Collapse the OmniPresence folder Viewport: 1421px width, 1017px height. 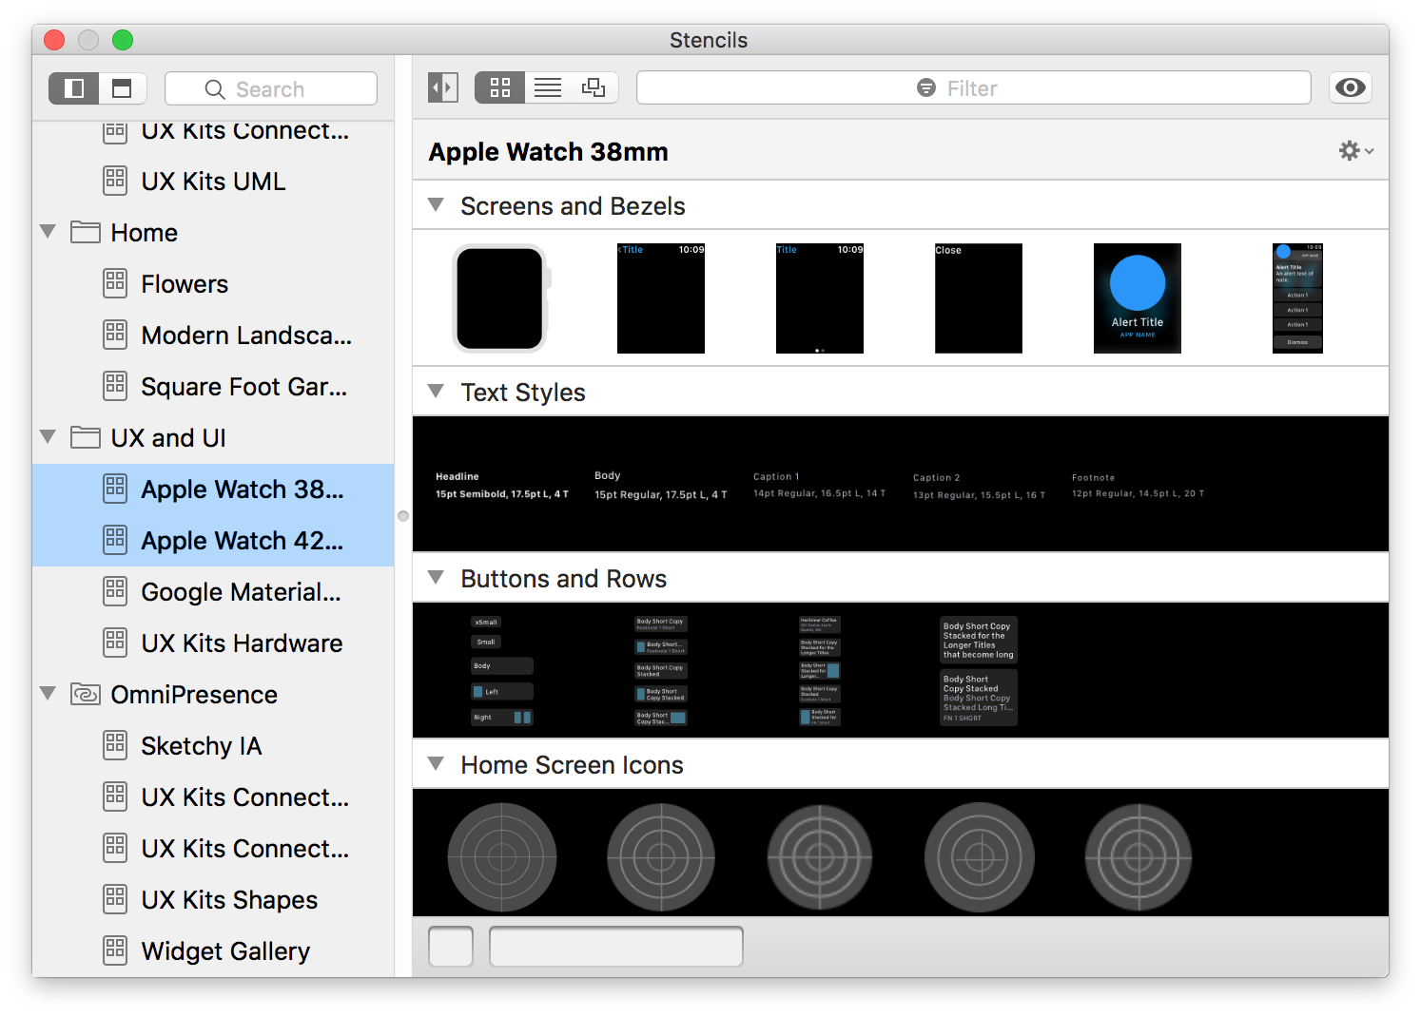tap(49, 693)
